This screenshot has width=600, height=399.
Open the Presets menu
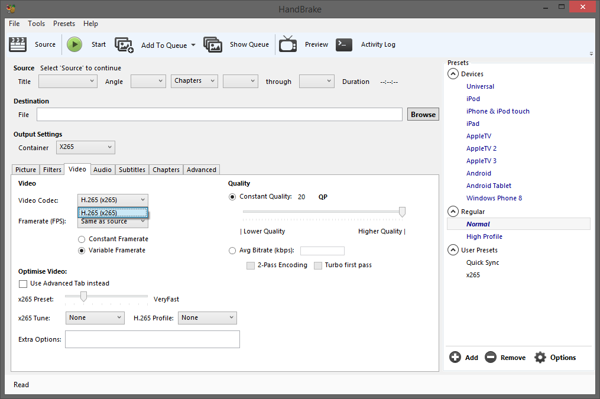click(64, 24)
